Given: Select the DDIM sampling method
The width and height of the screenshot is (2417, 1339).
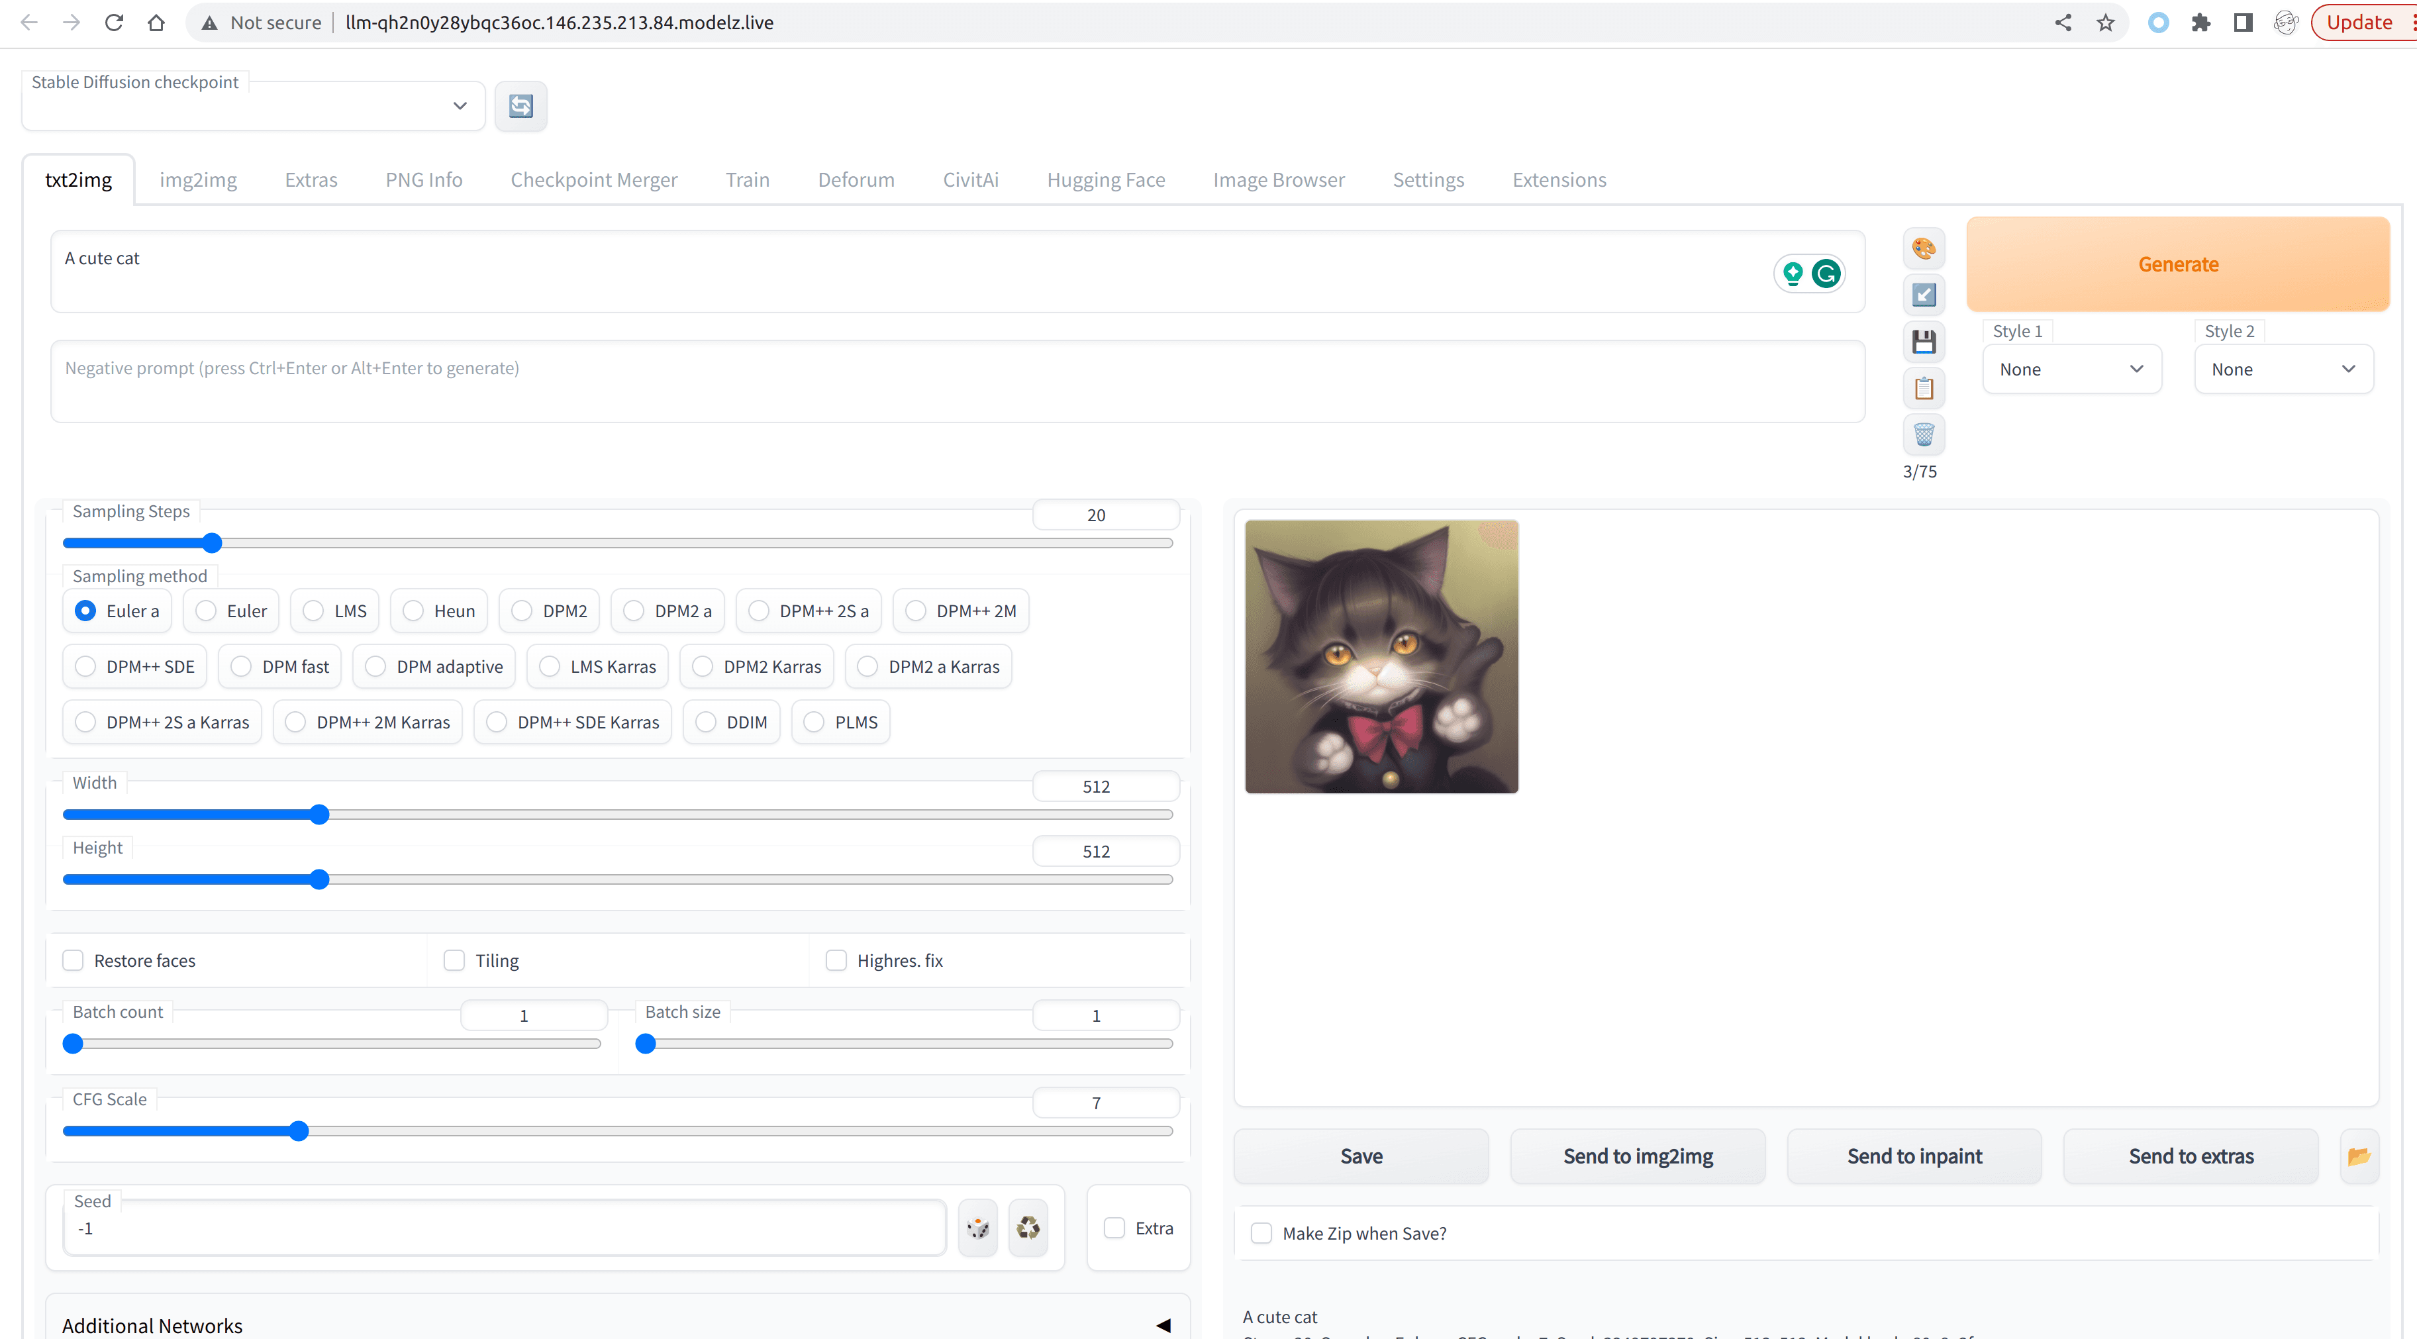Looking at the screenshot, I should coord(732,722).
